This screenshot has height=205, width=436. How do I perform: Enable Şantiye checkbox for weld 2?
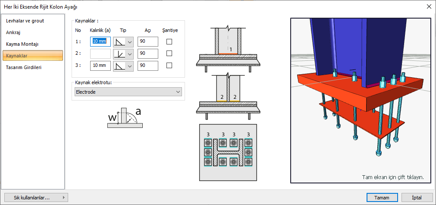[169, 54]
